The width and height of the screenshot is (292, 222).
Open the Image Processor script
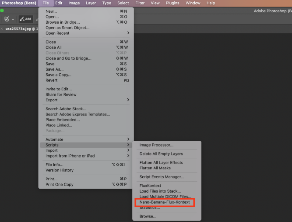(x=156, y=145)
